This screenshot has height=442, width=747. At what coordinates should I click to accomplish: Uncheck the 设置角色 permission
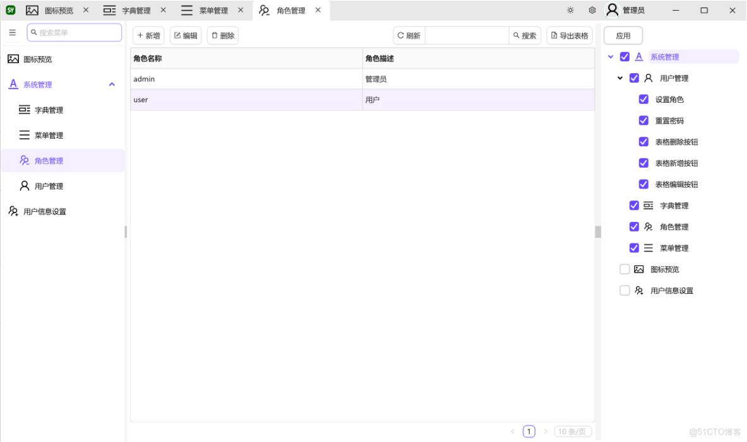[644, 98]
